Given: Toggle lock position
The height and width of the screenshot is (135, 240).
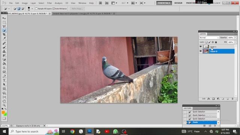Looking at the screenshot, I should (x=213, y=42).
